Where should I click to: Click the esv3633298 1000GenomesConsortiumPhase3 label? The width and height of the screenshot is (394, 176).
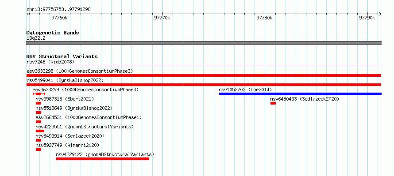tap(80, 71)
